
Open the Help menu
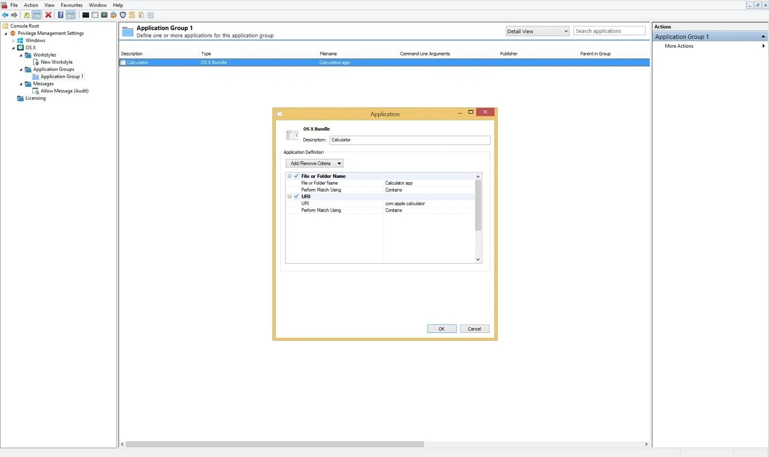click(x=118, y=5)
